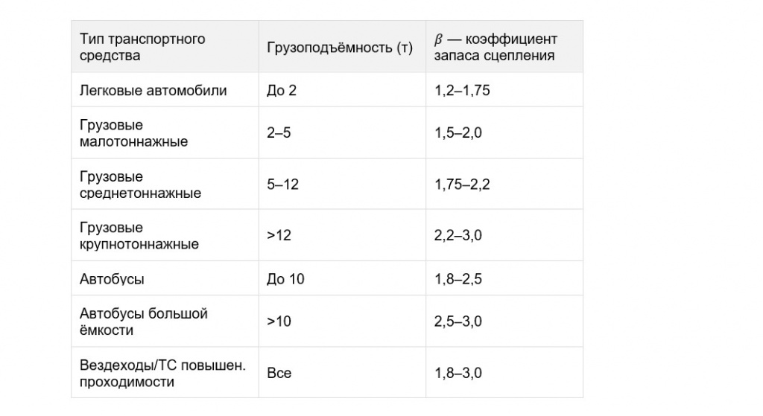
Task: Click the '1,5–2,0' coefficient cell
Action: [504, 132]
